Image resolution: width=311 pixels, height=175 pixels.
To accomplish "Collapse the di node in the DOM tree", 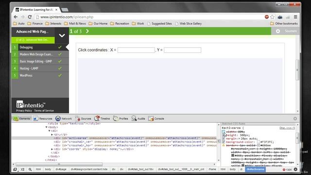I will (x=50, y=131).
